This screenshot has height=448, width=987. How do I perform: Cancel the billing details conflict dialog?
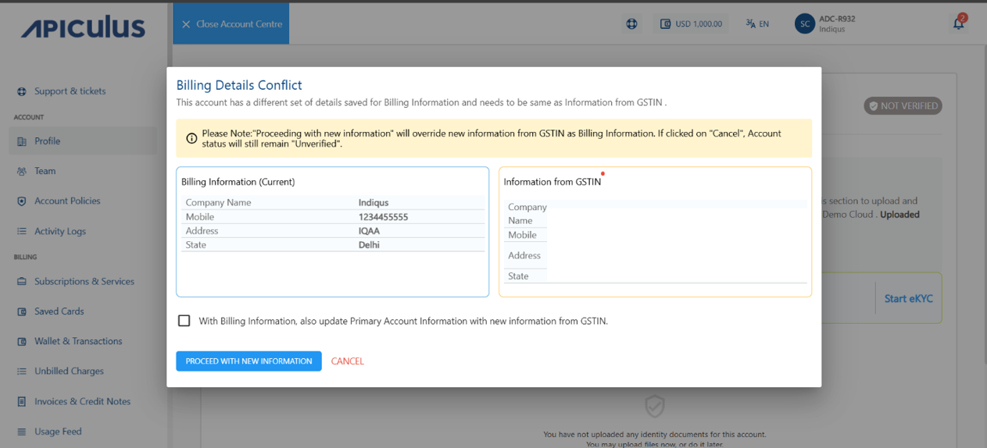coord(347,361)
